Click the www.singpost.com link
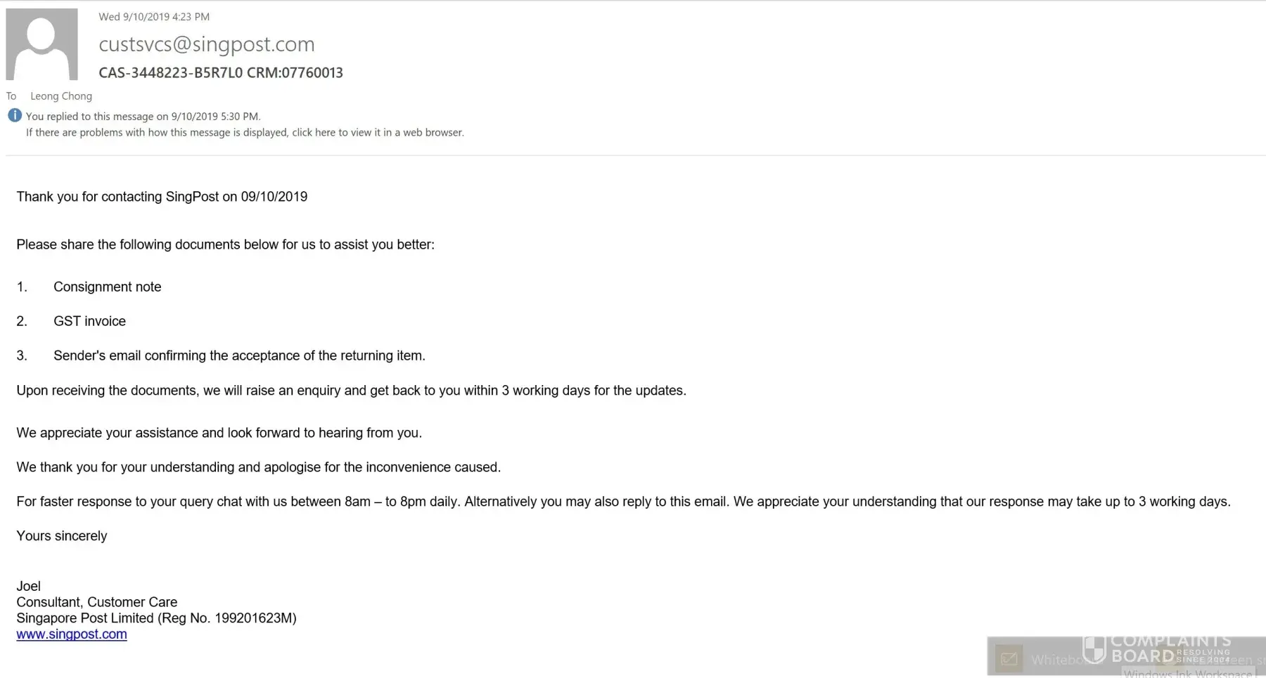The height and width of the screenshot is (678, 1266). click(x=72, y=634)
